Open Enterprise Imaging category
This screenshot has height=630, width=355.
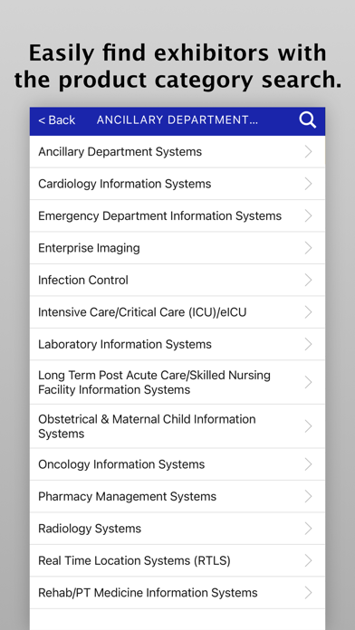(177, 248)
